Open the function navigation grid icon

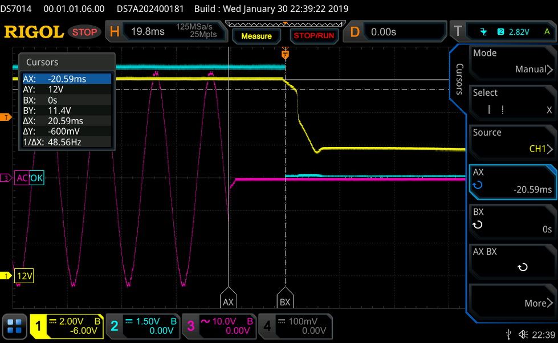[15, 326]
